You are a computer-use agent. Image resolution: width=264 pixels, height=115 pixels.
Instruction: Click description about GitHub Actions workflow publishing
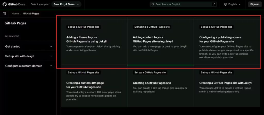(226, 52)
